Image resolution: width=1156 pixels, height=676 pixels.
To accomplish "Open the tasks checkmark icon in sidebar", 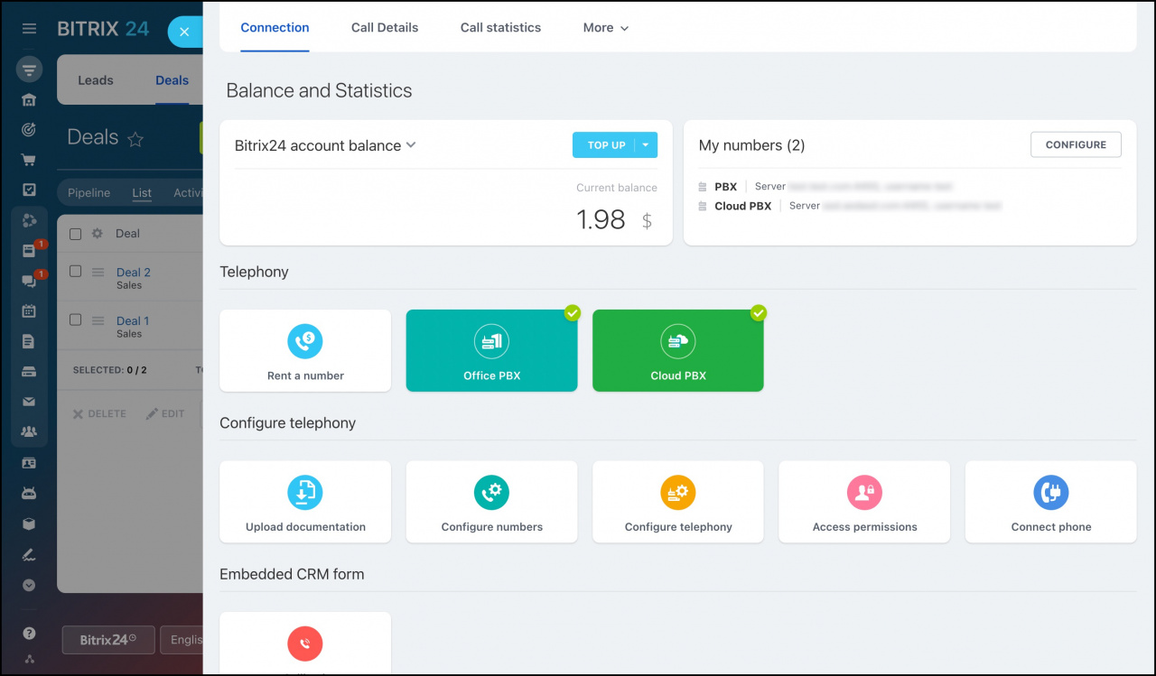I will click(x=29, y=190).
